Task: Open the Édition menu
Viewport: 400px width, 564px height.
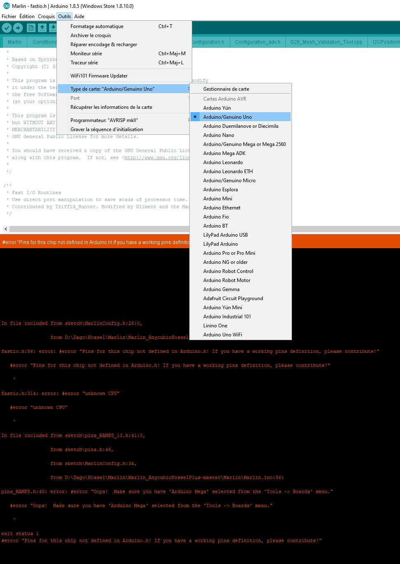Action: tap(27, 16)
